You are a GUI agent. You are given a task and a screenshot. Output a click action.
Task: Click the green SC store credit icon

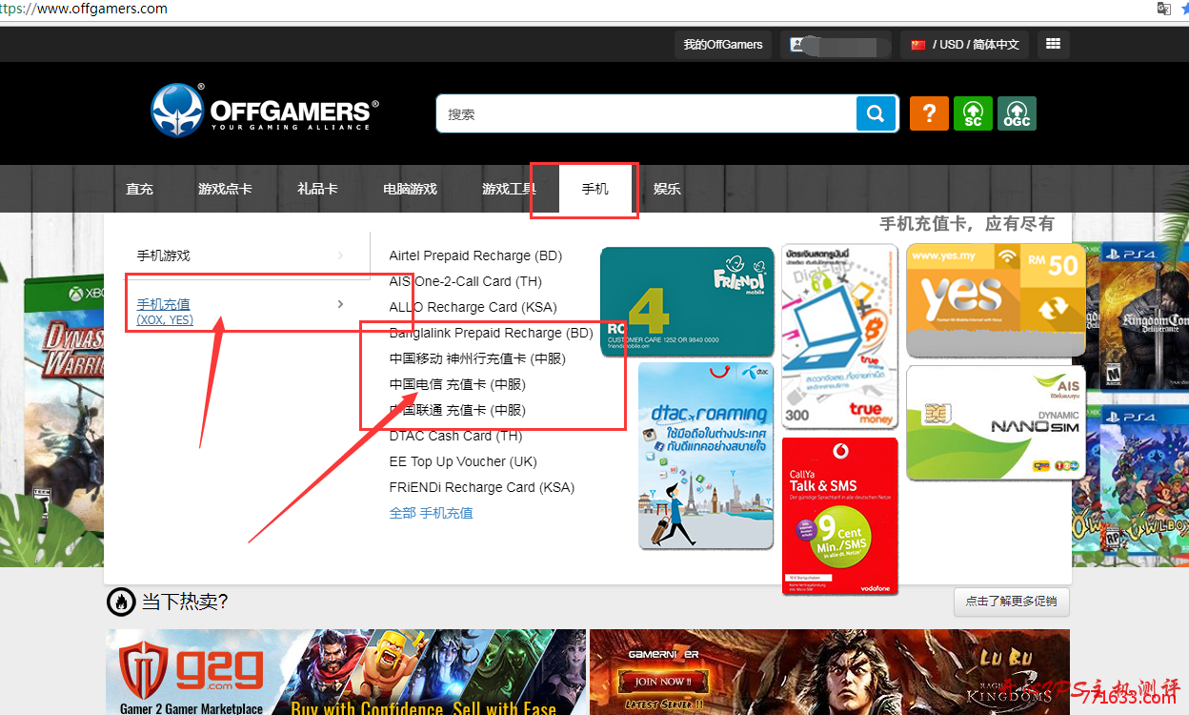[973, 113]
